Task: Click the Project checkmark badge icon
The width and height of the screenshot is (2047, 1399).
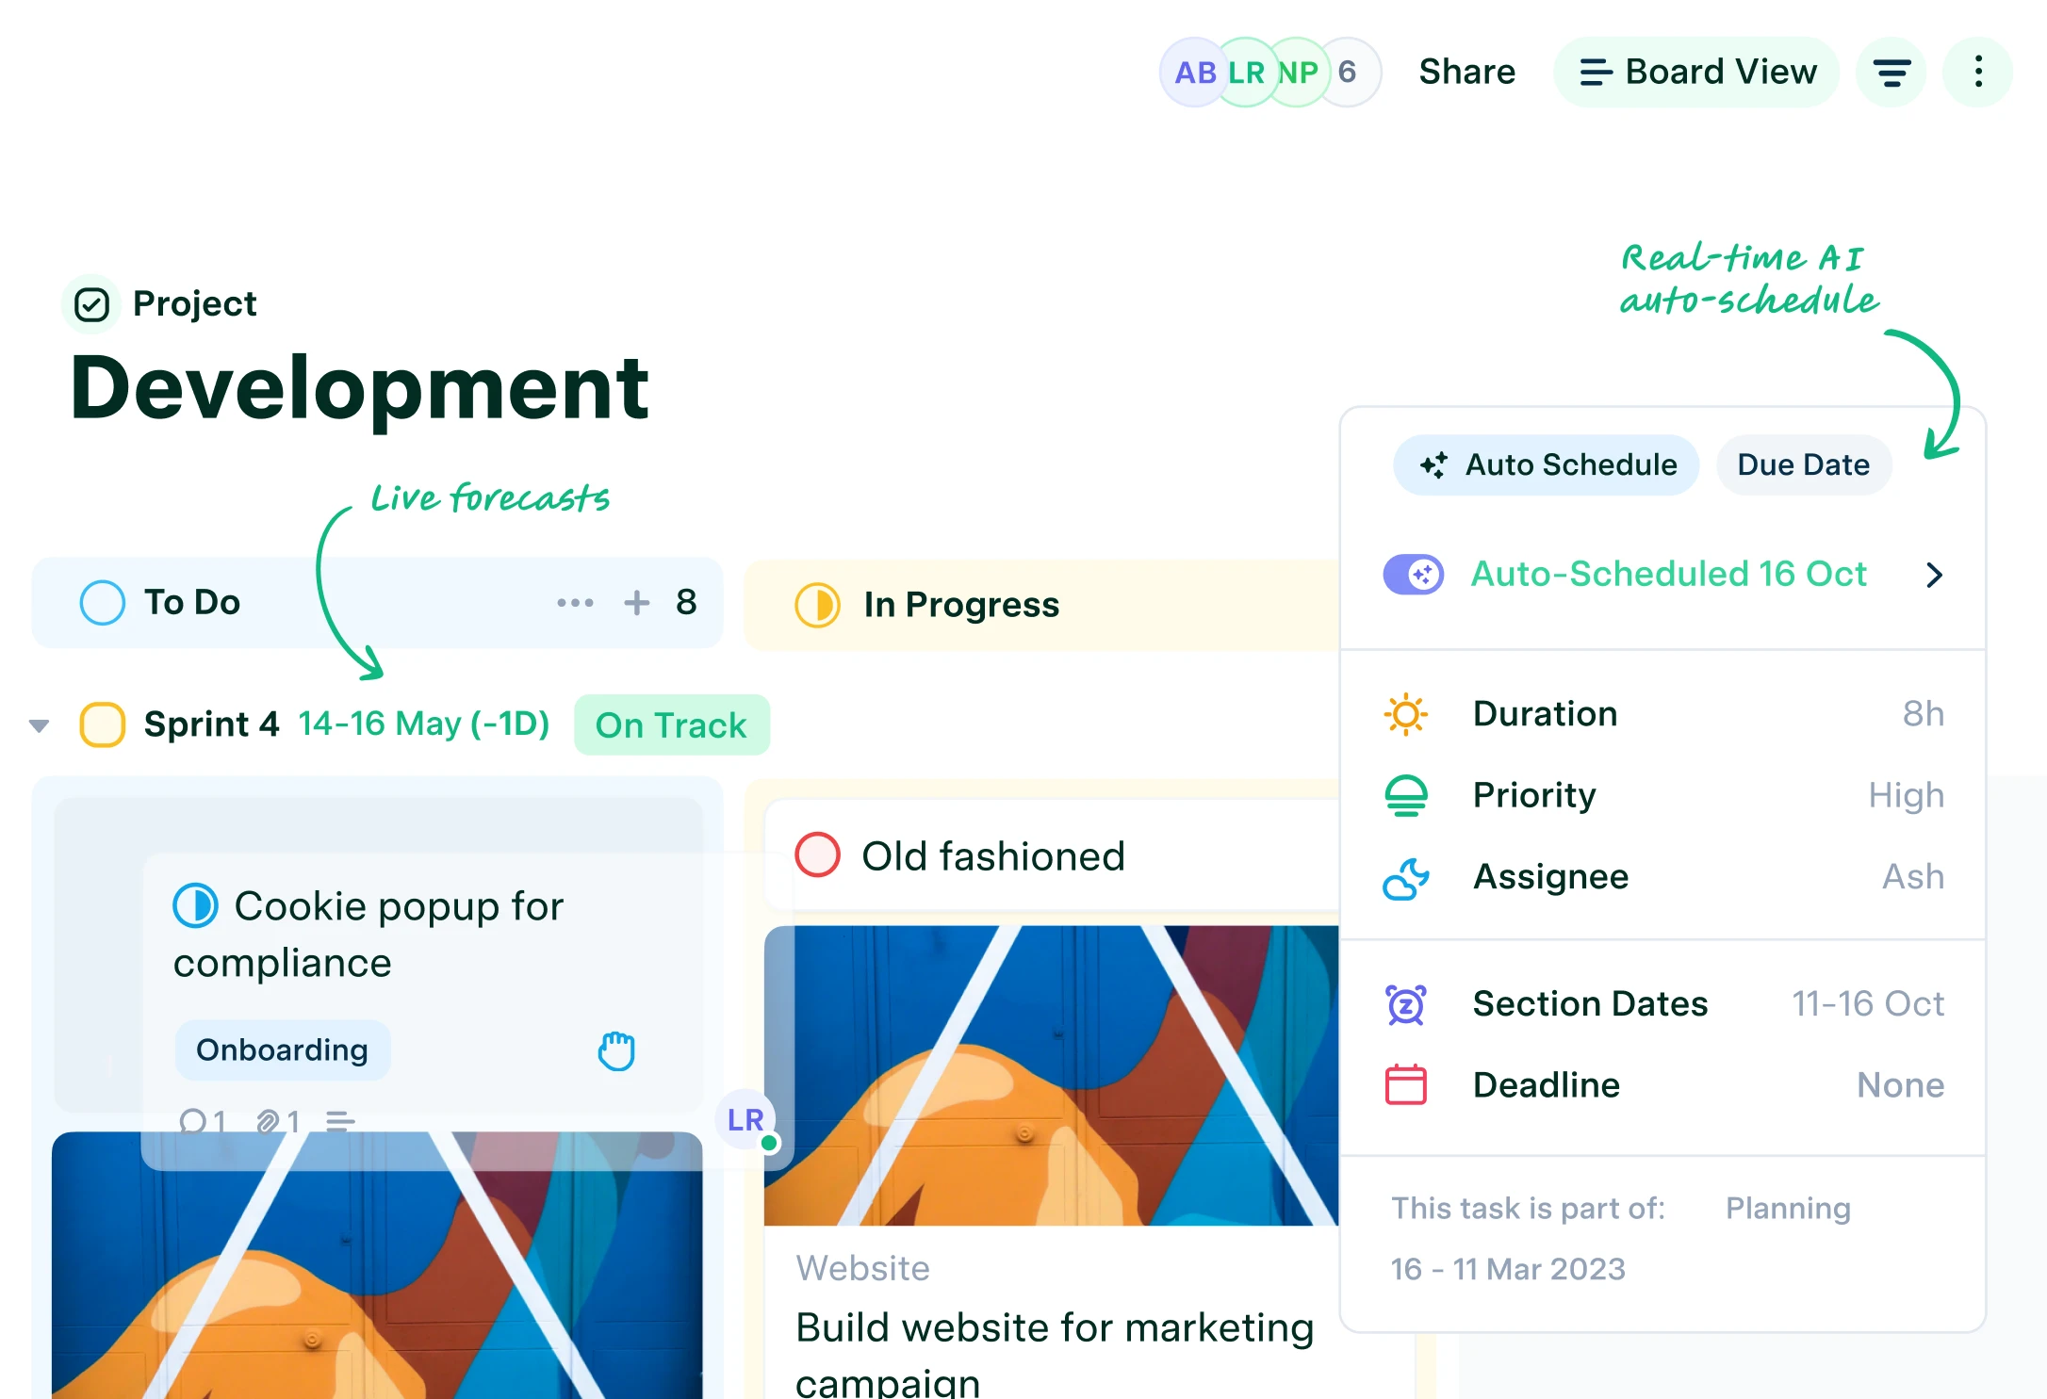Action: 92,303
